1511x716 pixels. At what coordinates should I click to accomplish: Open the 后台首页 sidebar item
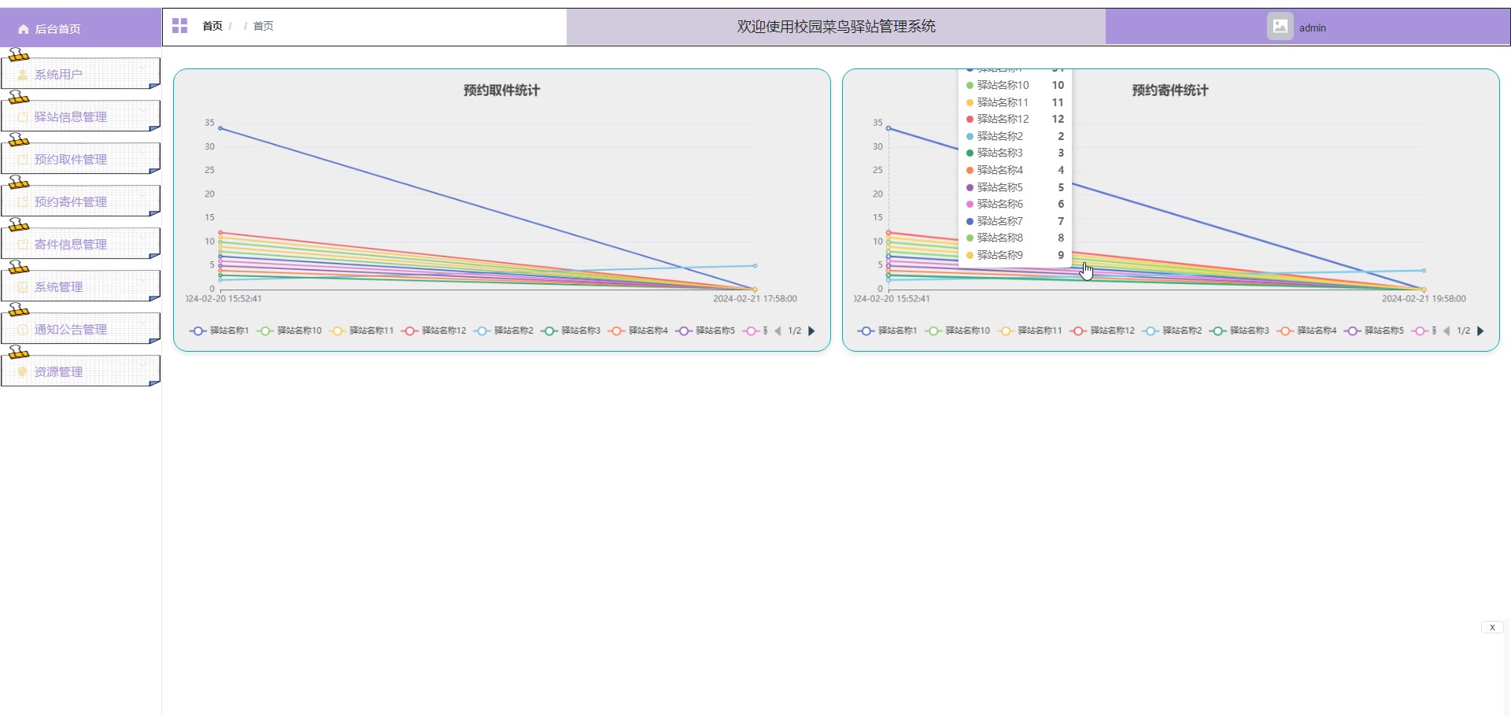point(80,28)
